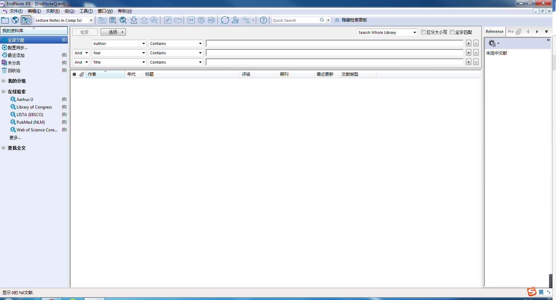Click attachment paperclip column header
This screenshot has height=300, width=556.
pos(82,74)
